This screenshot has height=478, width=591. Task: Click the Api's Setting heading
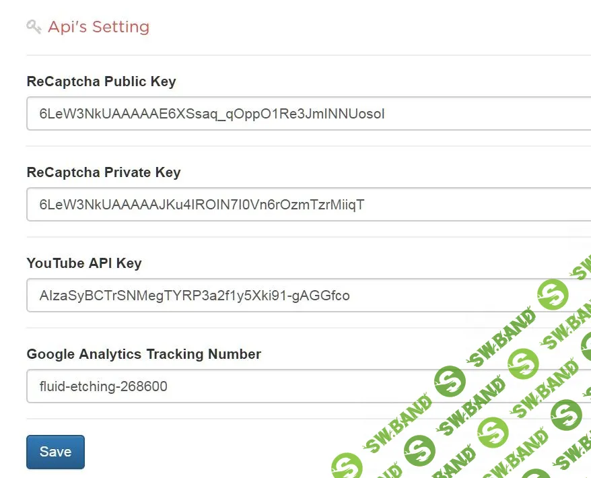pos(98,27)
